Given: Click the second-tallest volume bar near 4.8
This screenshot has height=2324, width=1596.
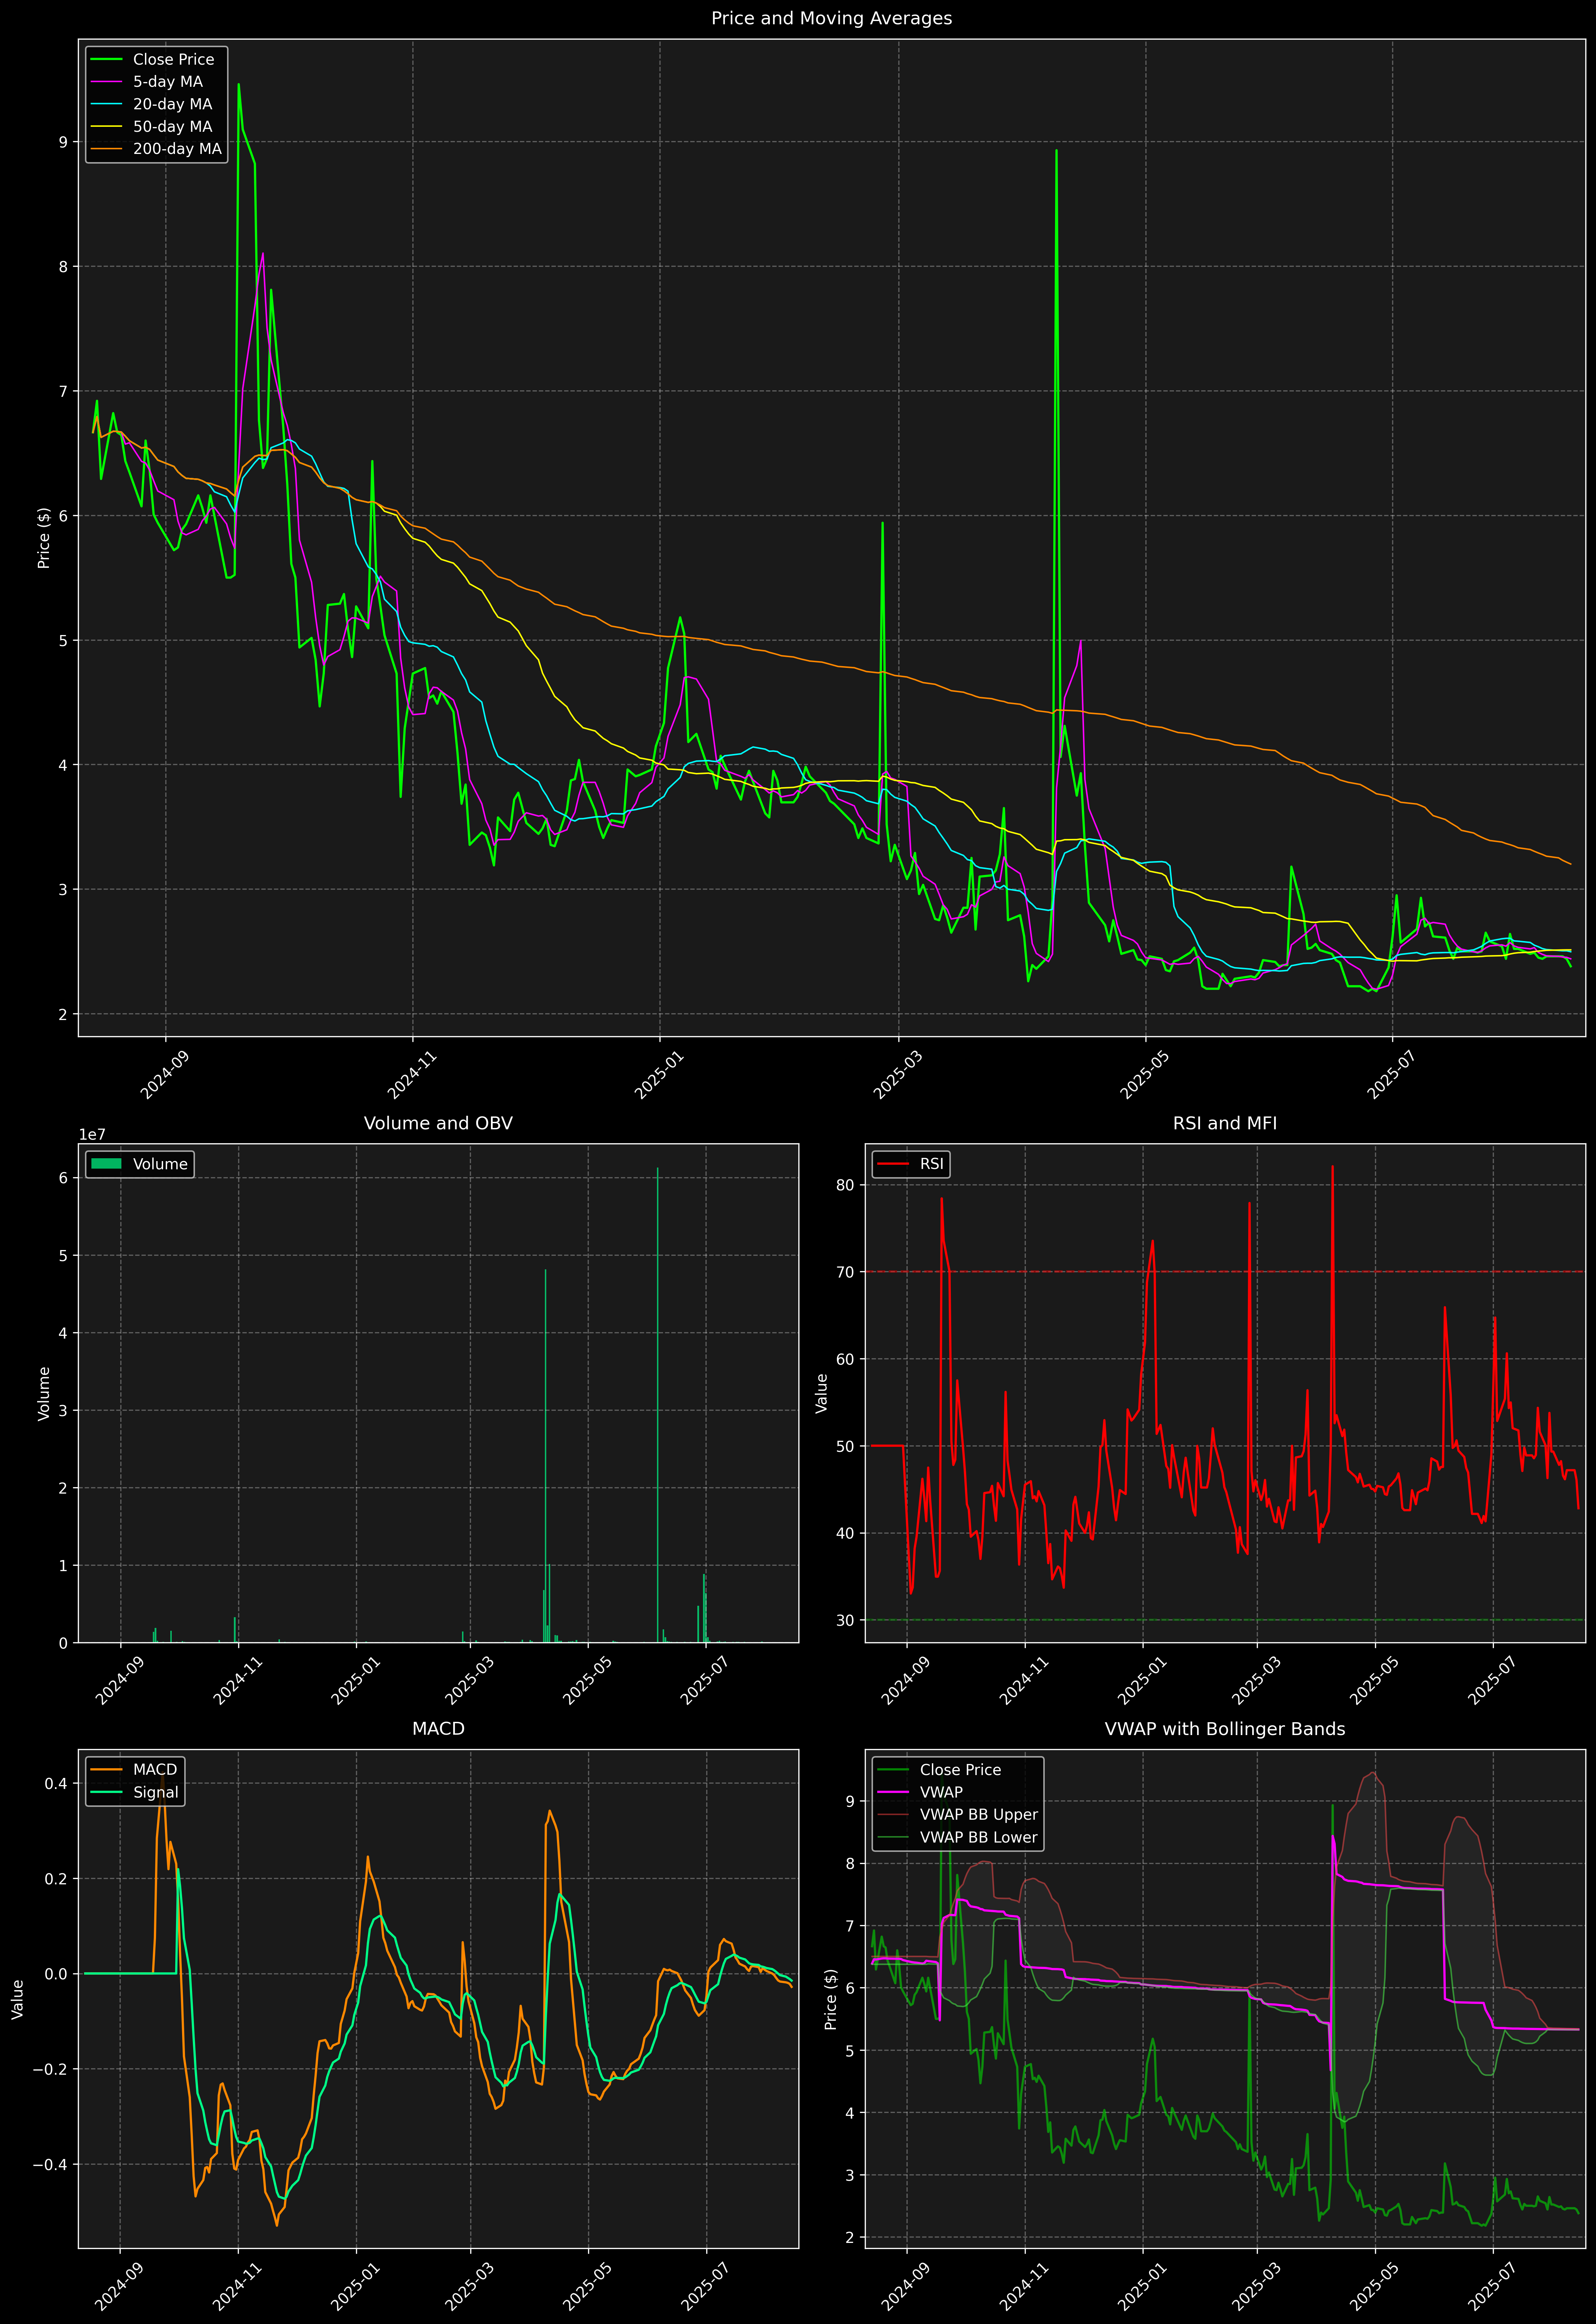Looking at the screenshot, I should 545,1456.
